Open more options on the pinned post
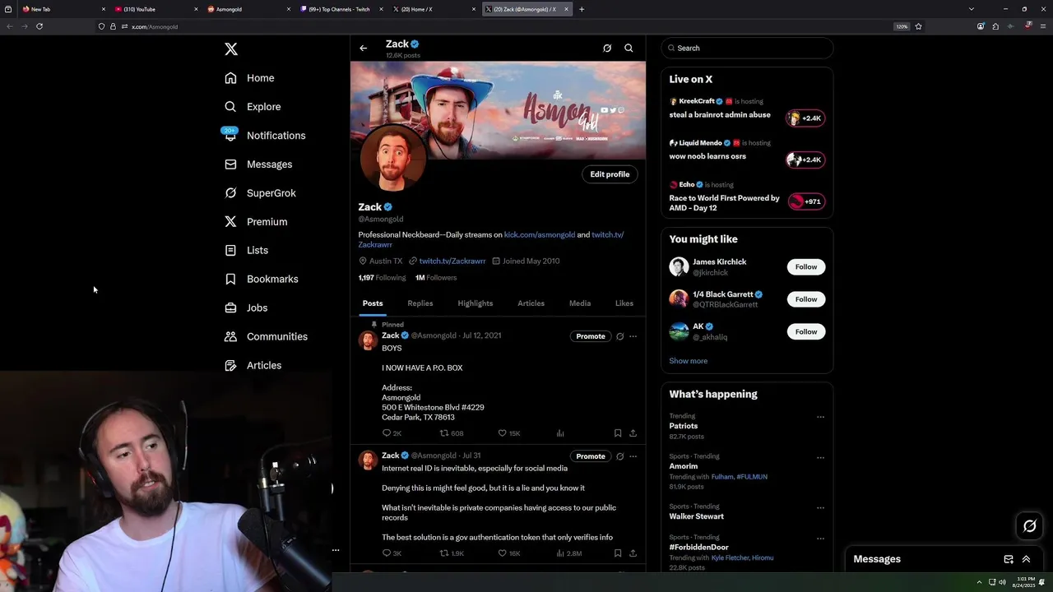1053x592 pixels. pyautogui.click(x=633, y=336)
